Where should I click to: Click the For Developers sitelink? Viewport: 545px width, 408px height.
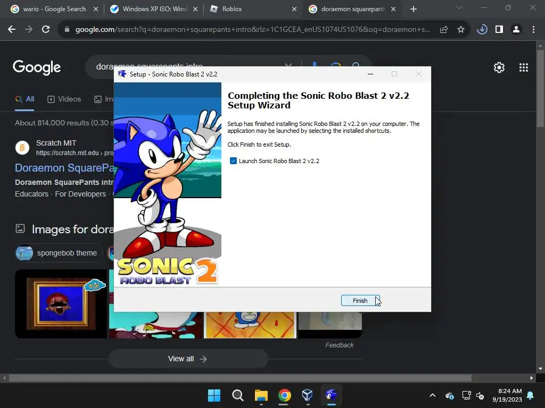click(x=80, y=194)
